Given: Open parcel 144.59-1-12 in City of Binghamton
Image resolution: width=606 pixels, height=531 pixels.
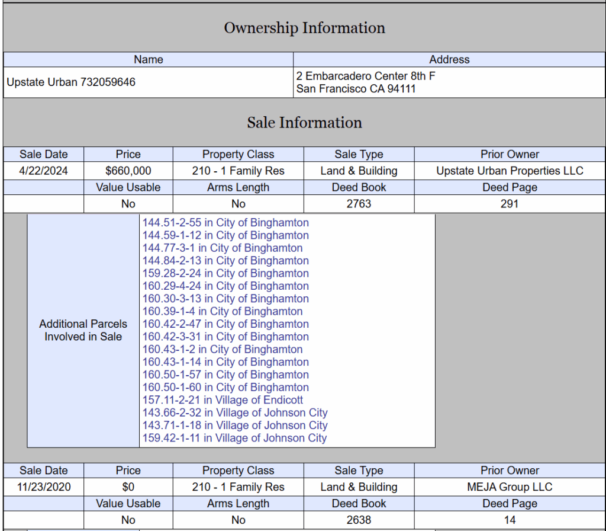Looking at the screenshot, I should pos(225,235).
